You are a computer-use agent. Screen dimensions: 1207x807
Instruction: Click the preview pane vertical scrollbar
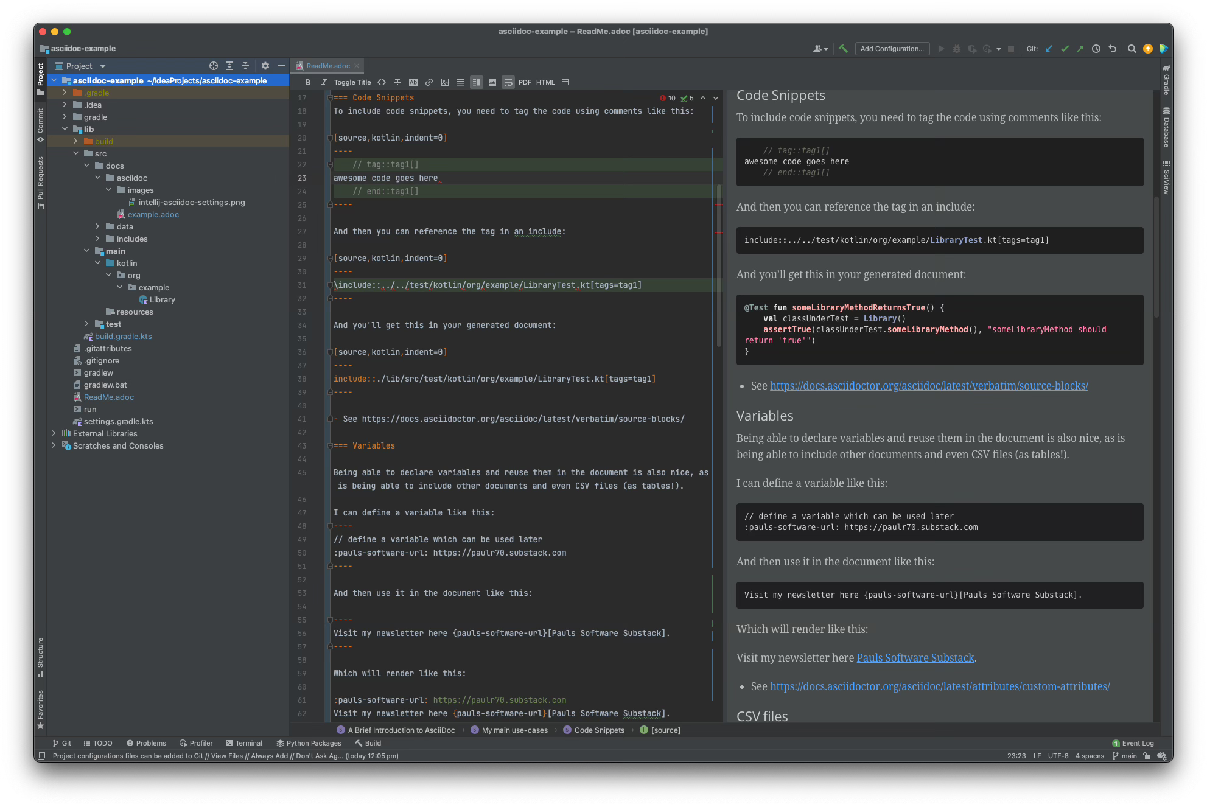[1156, 256]
